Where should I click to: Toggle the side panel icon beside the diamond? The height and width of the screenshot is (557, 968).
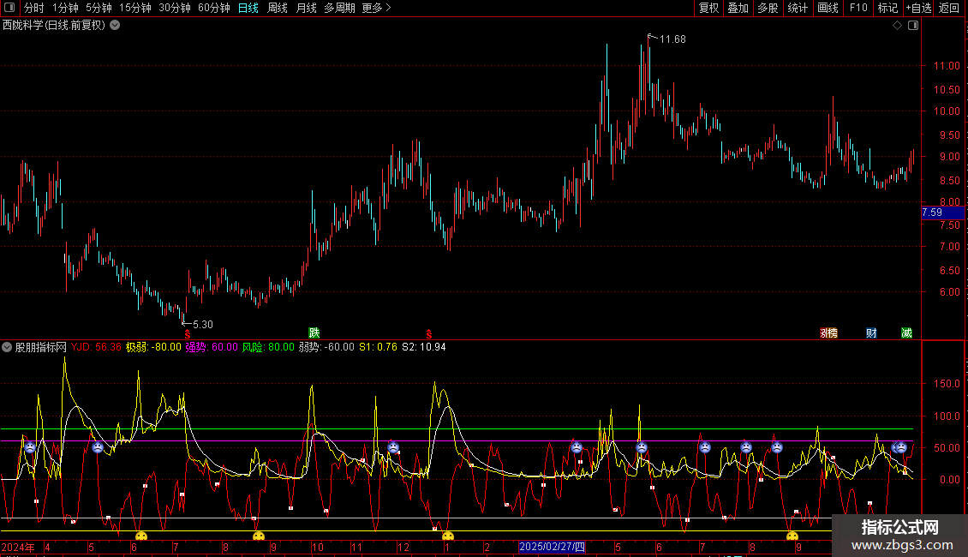pyautogui.click(x=912, y=25)
